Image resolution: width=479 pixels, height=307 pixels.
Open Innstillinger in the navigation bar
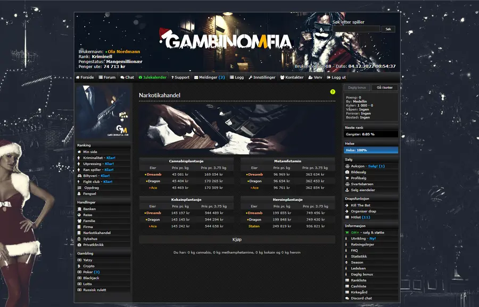coord(262,78)
